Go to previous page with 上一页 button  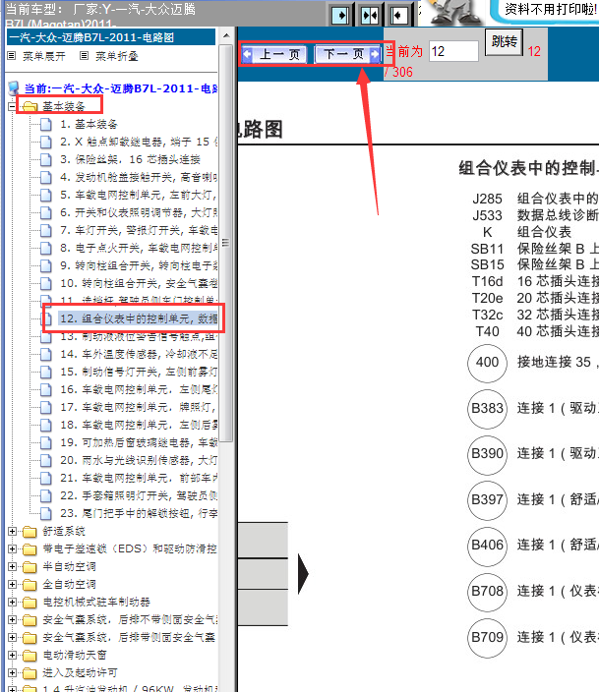[x=274, y=54]
